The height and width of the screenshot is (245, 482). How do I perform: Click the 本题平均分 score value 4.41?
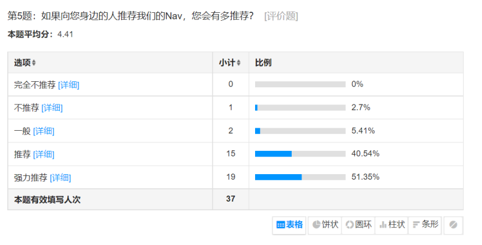(65, 34)
